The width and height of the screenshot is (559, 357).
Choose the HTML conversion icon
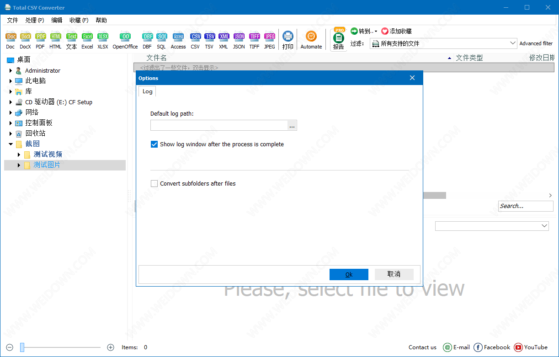(55, 40)
